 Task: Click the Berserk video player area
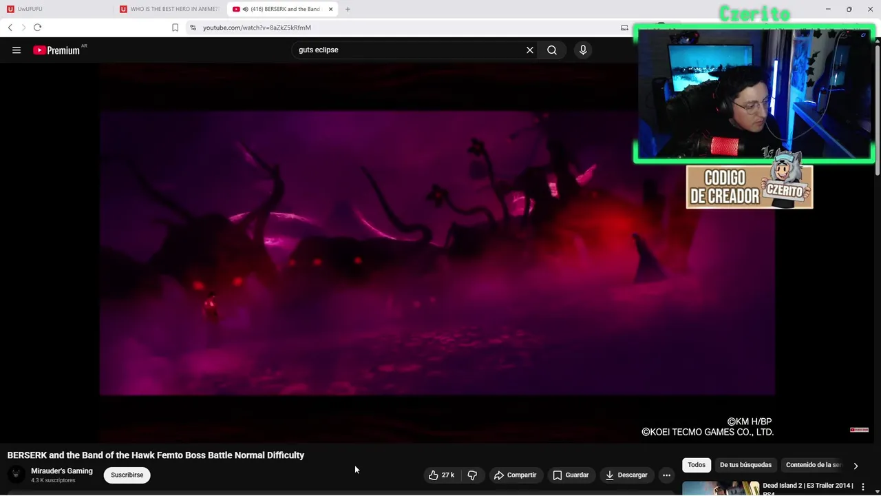click(x=437, y=253)
